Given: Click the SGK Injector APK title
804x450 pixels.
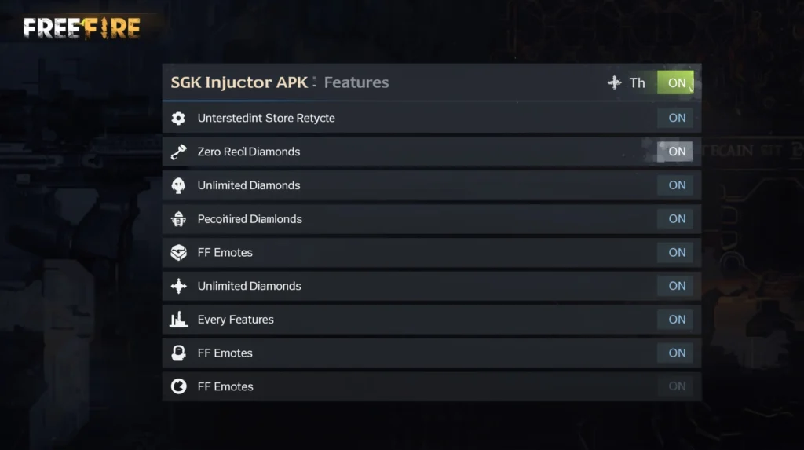Looking at the screenshot, I should click(x=239, y=82).
